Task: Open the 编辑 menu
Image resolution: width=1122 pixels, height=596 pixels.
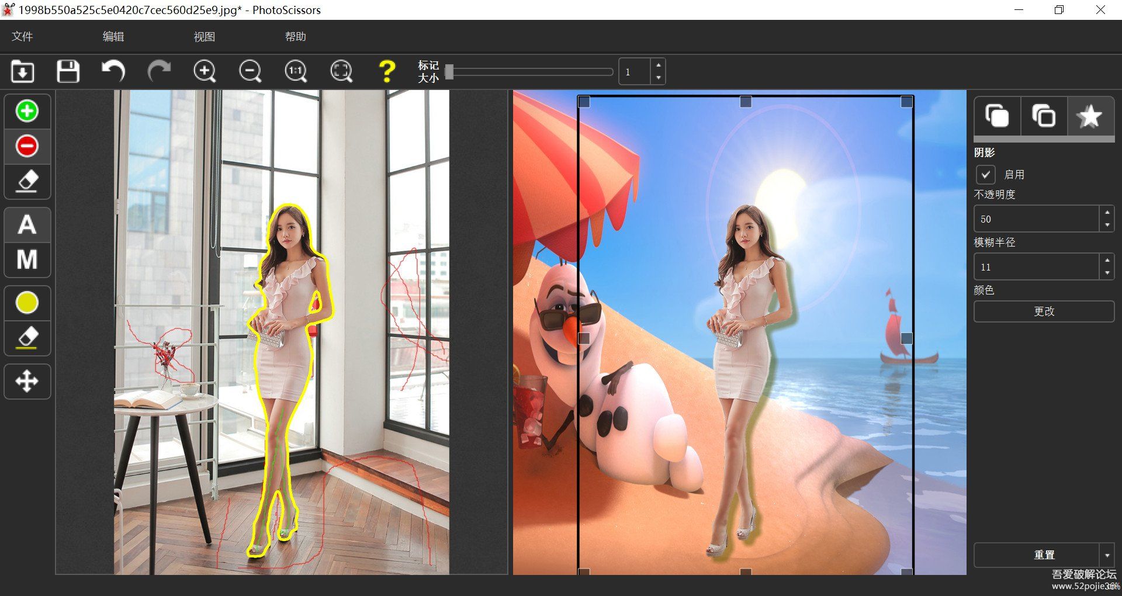Action: click(x=113, y=36)
